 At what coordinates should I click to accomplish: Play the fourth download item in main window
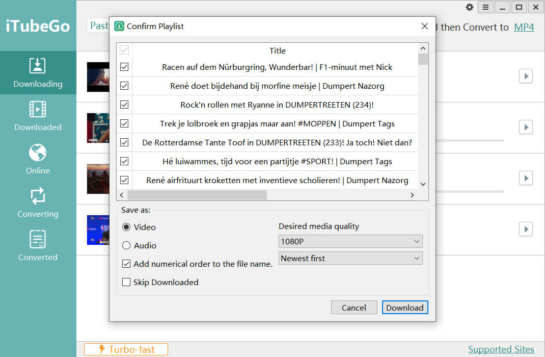526,229
